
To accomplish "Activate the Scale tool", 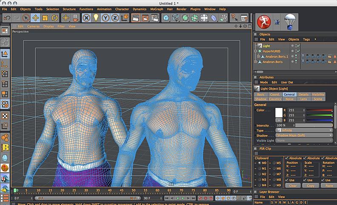I will pyautogui.click(x=45, y=18).
